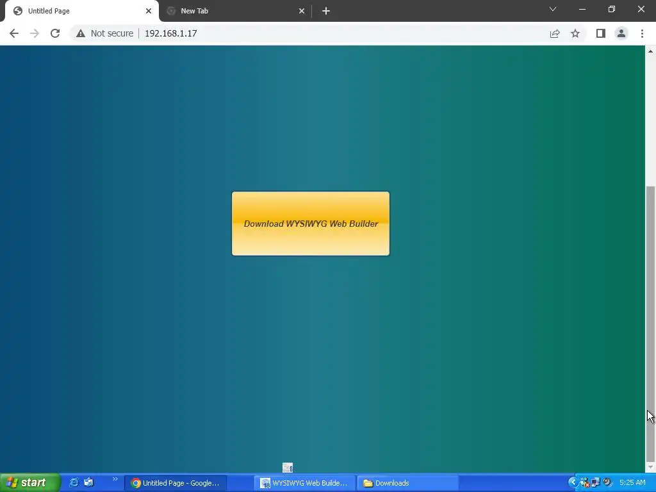This screenshot has width=656, height=492.
Task: Switch to WYSIWYG Web Builder taskbar button
Action: pos(305,483)
